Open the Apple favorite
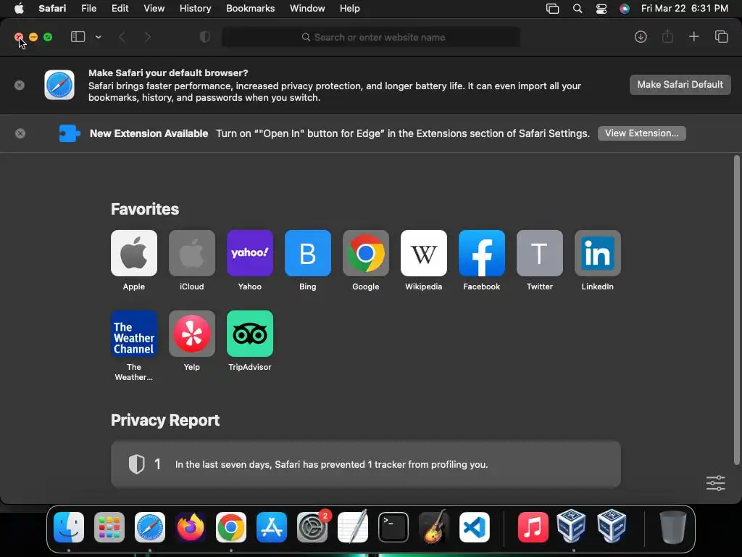The width and height of the screenshot is (742, 557). click(134, 253)
